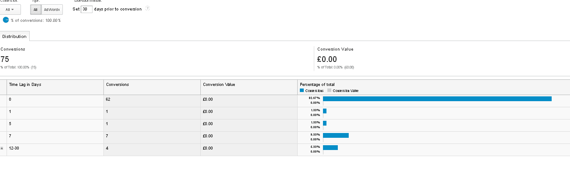
Task: Click the Percentage of total column header
Action: [x=317, y=84]
